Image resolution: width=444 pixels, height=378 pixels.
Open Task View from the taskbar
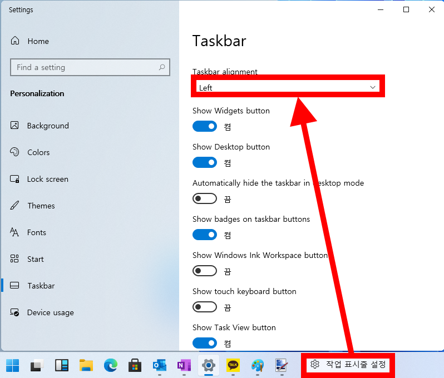(x=37, y=365)
